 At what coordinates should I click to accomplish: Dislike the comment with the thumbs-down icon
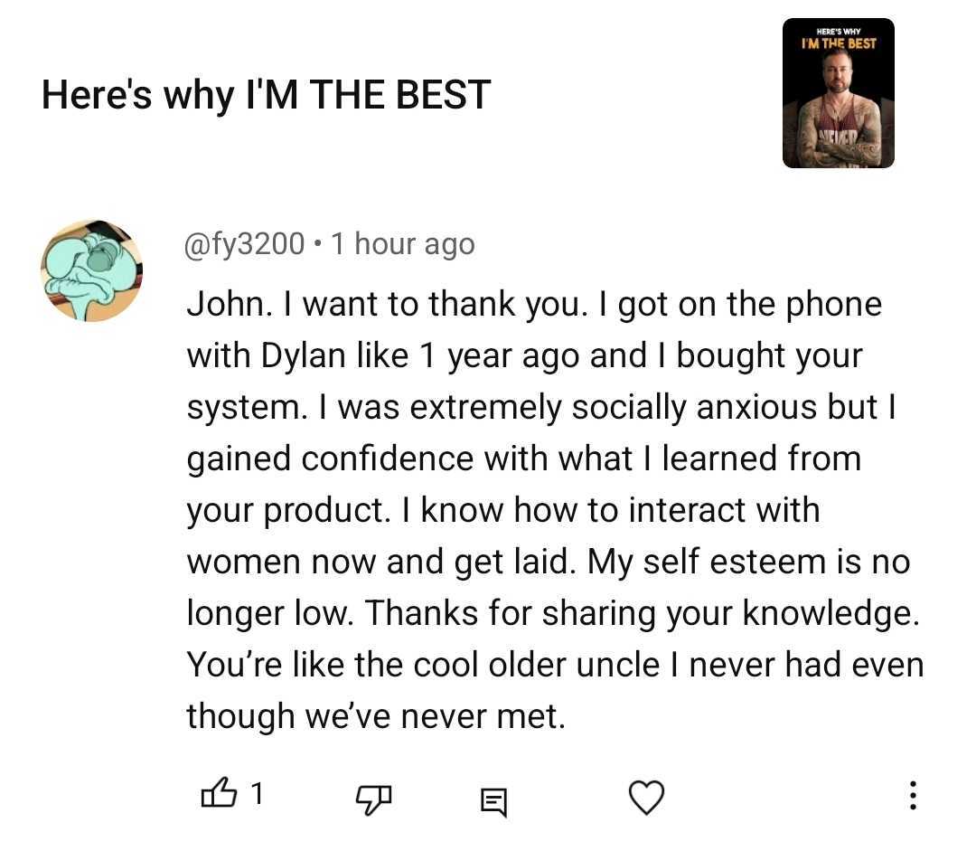click(x=373, y=798)
